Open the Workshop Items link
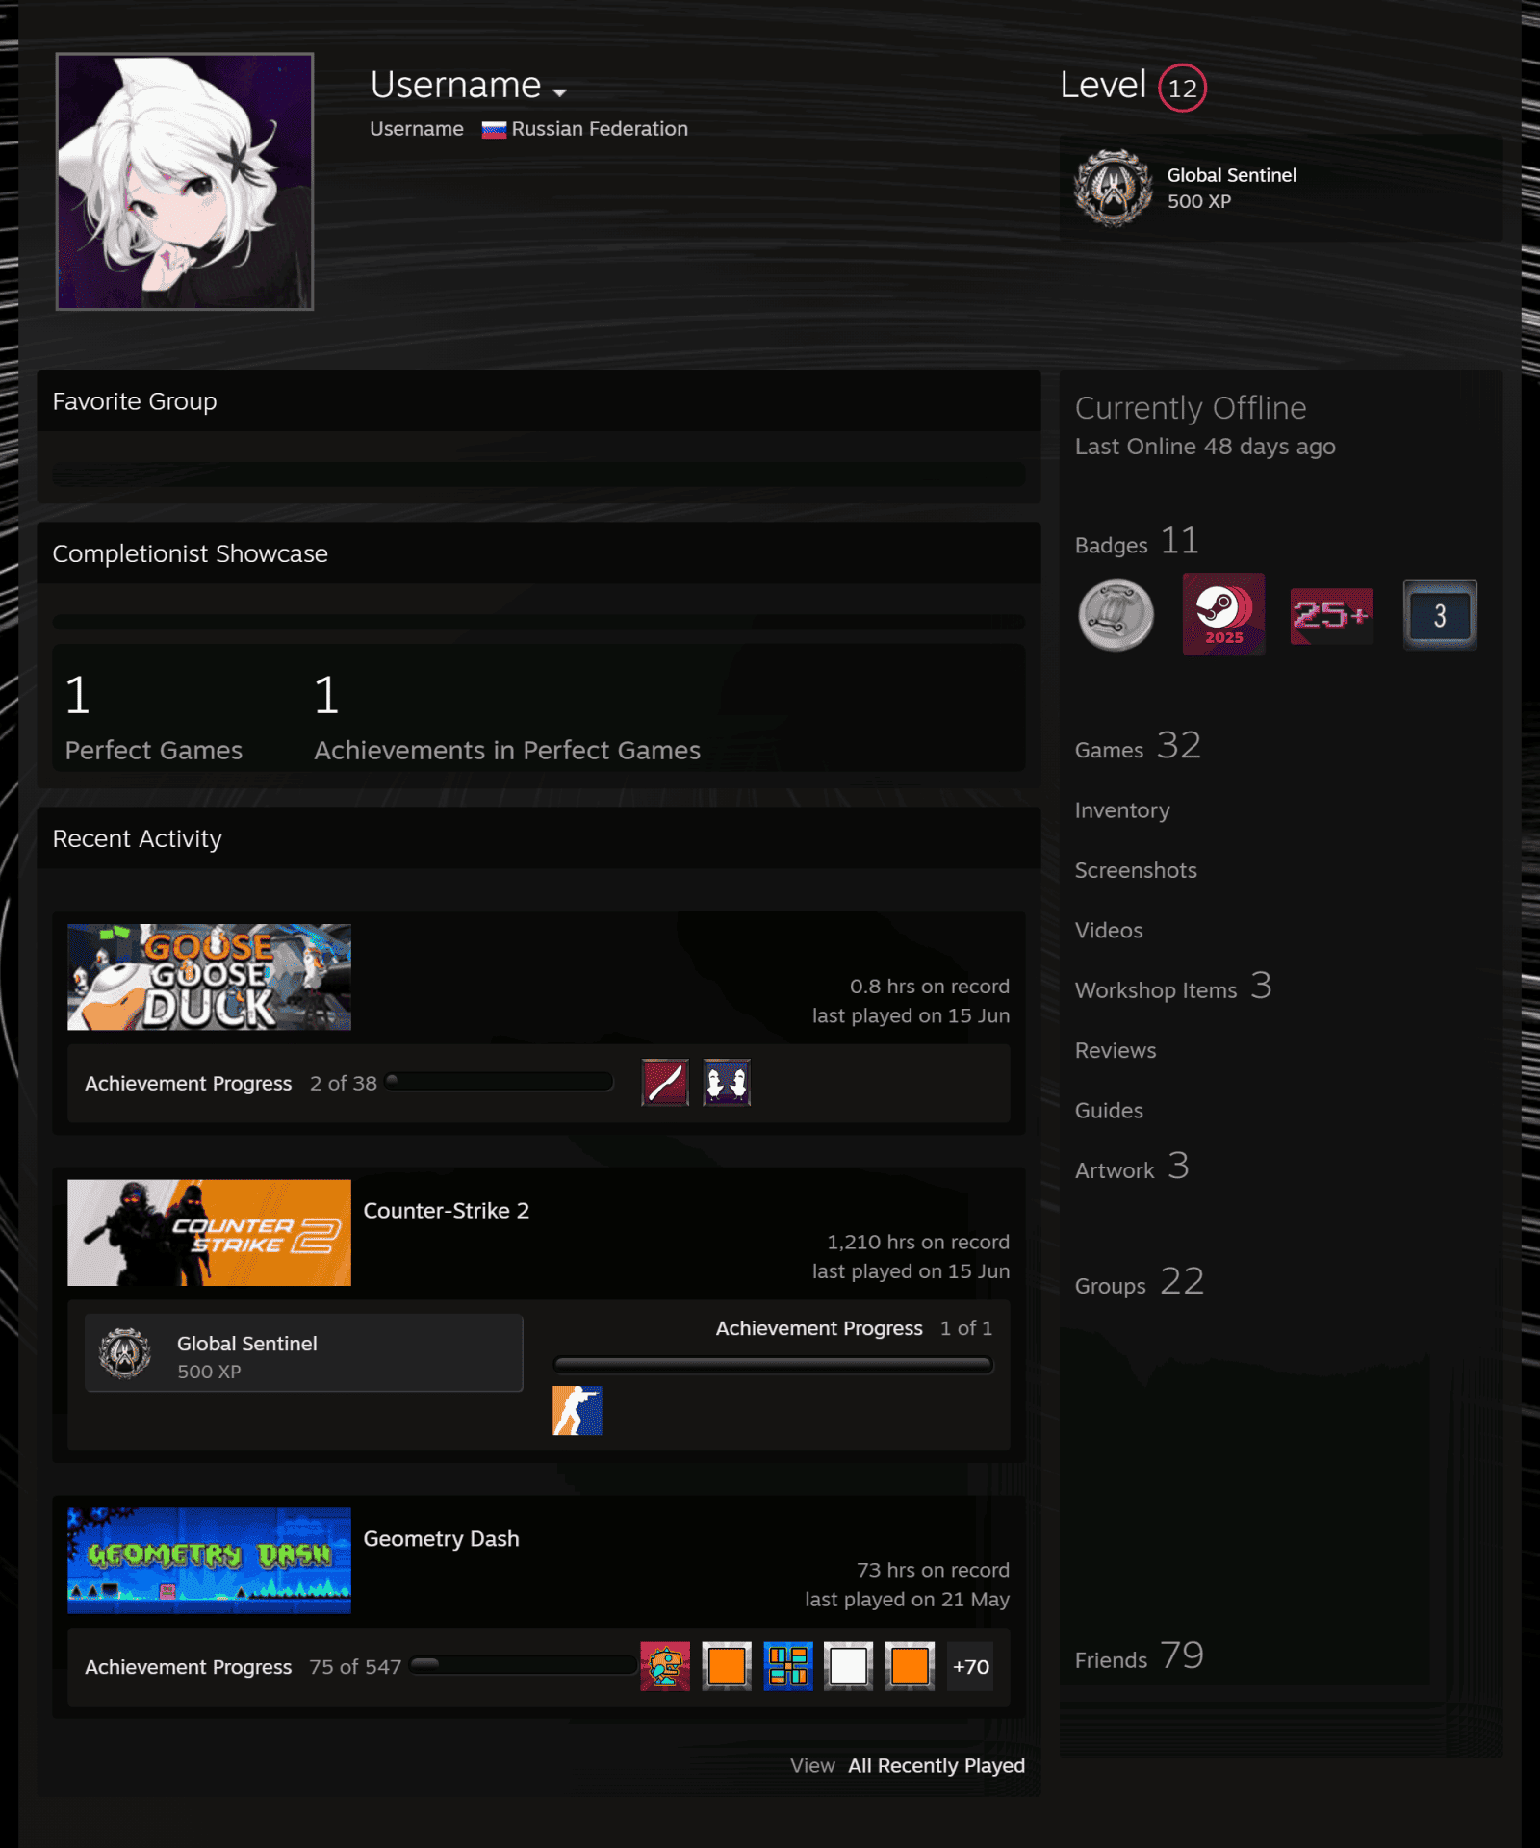This screenshot has width=1540, height=1848. [1173, 987]
